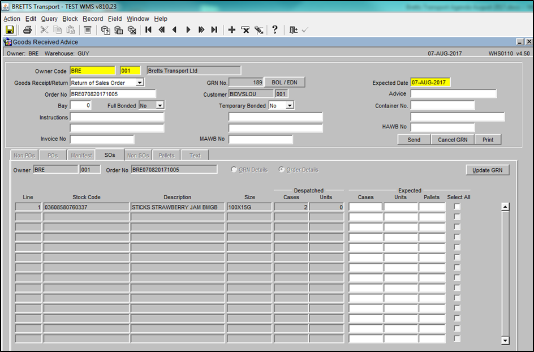Open the Help menu
The height and width of the screenshot is (352, 534).
pyautogui.click(x=161, y=19)
